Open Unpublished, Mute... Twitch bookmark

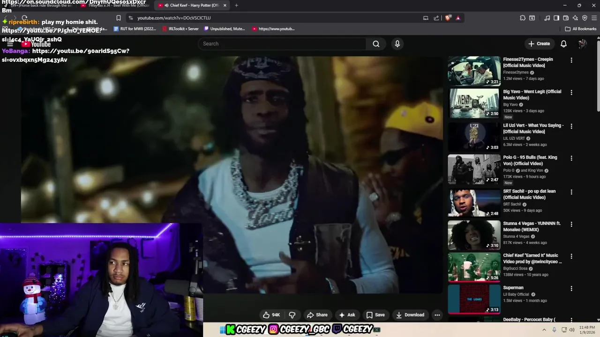click(225, 29)
